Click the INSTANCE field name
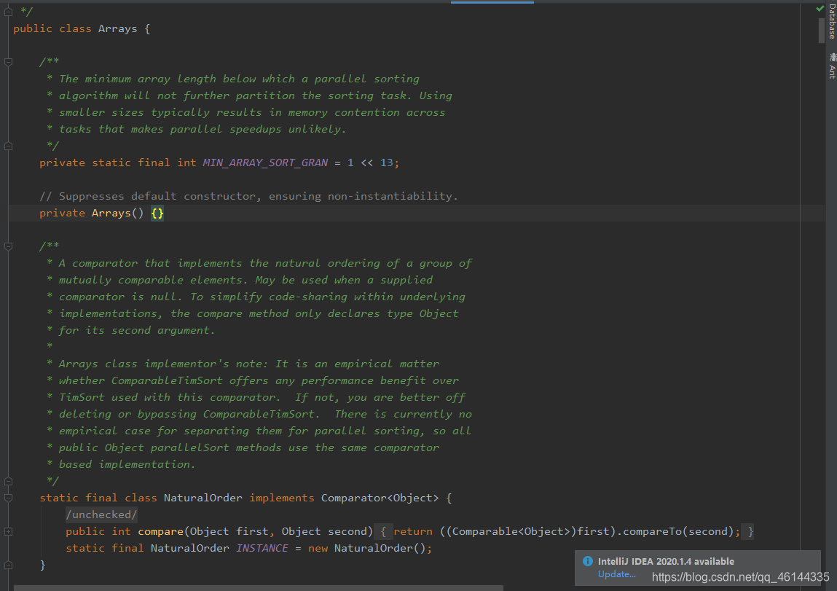This screenshot has width=837, height=591. pos(262,548)
